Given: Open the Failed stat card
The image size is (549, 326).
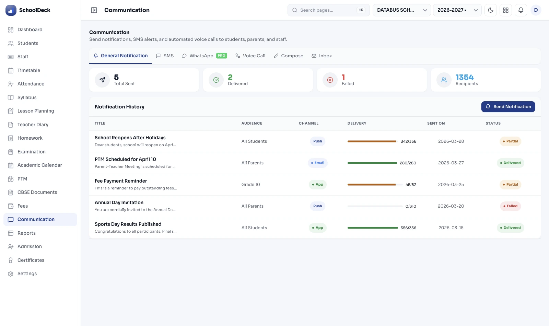Looking at the screenshot, I should click(372, 80).
